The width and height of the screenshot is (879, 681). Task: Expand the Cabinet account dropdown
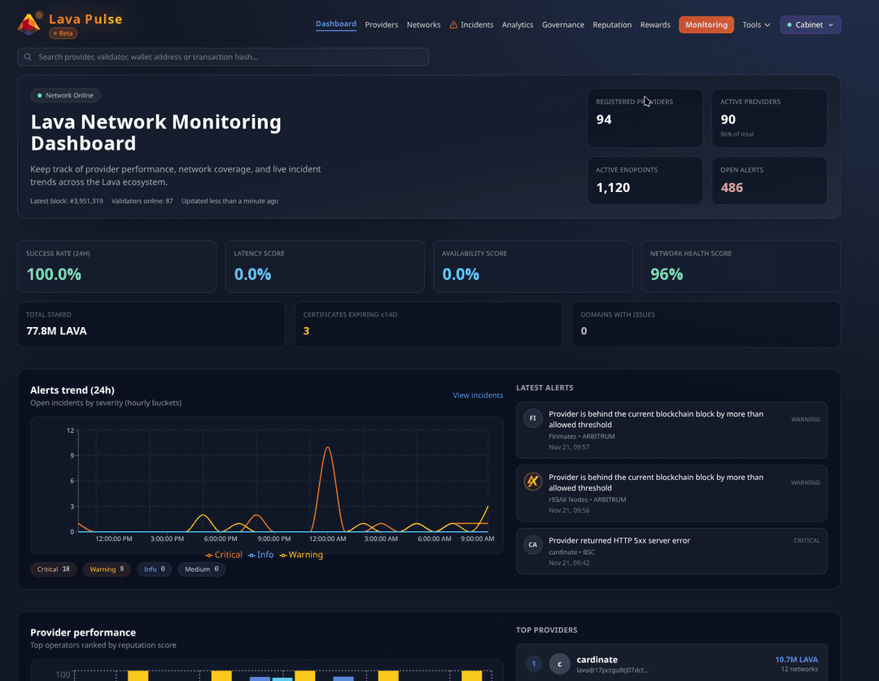coord(810,24)
